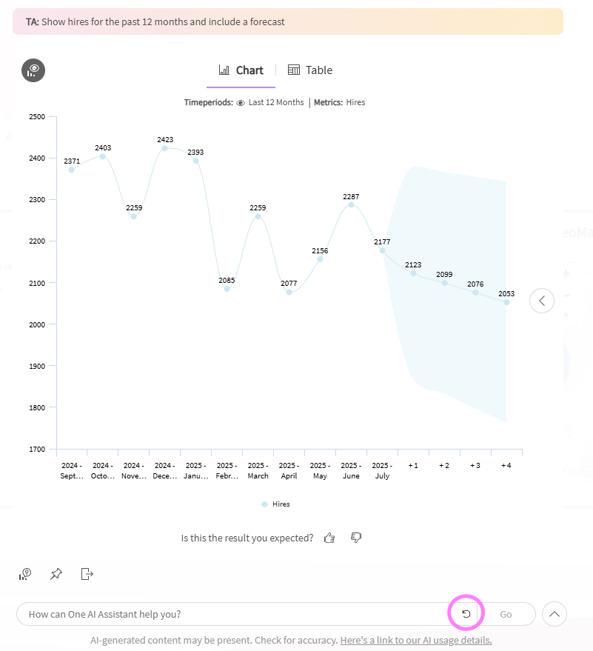Select the Chart tab
This screenshot has width=593, height=651.
[241, 70]
